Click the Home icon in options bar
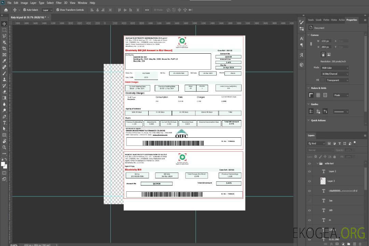This screenshot has width=369, height=246. point(6,10)
